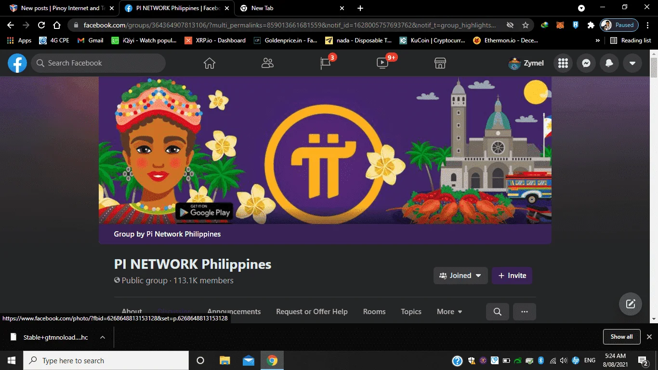Image resolution: width=658 pixels, height=370 pixels.
Task: Click the Search Facebook field
Action: pos(98,63)
